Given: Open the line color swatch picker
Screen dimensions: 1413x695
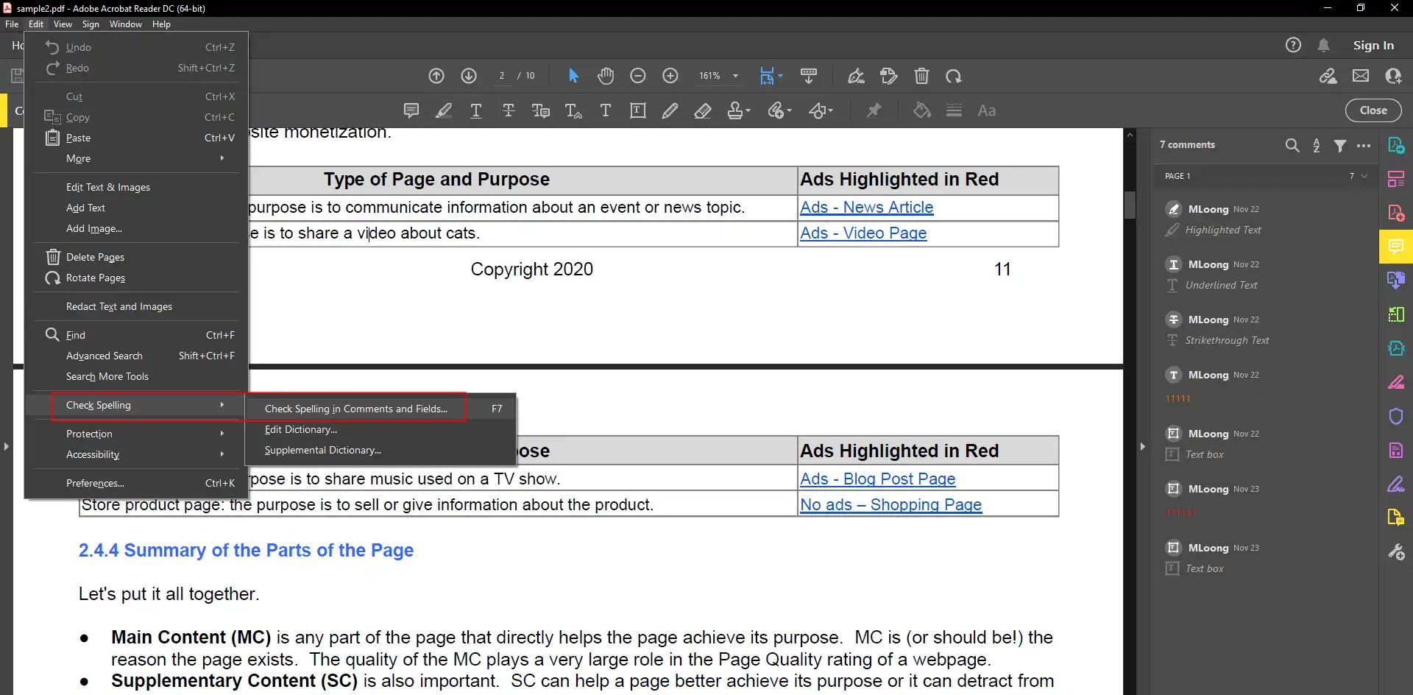Looking at the screenshot, I should 922,110.
